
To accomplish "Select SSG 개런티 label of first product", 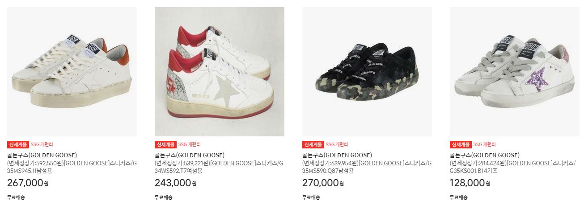I will (x=42, y=144).
